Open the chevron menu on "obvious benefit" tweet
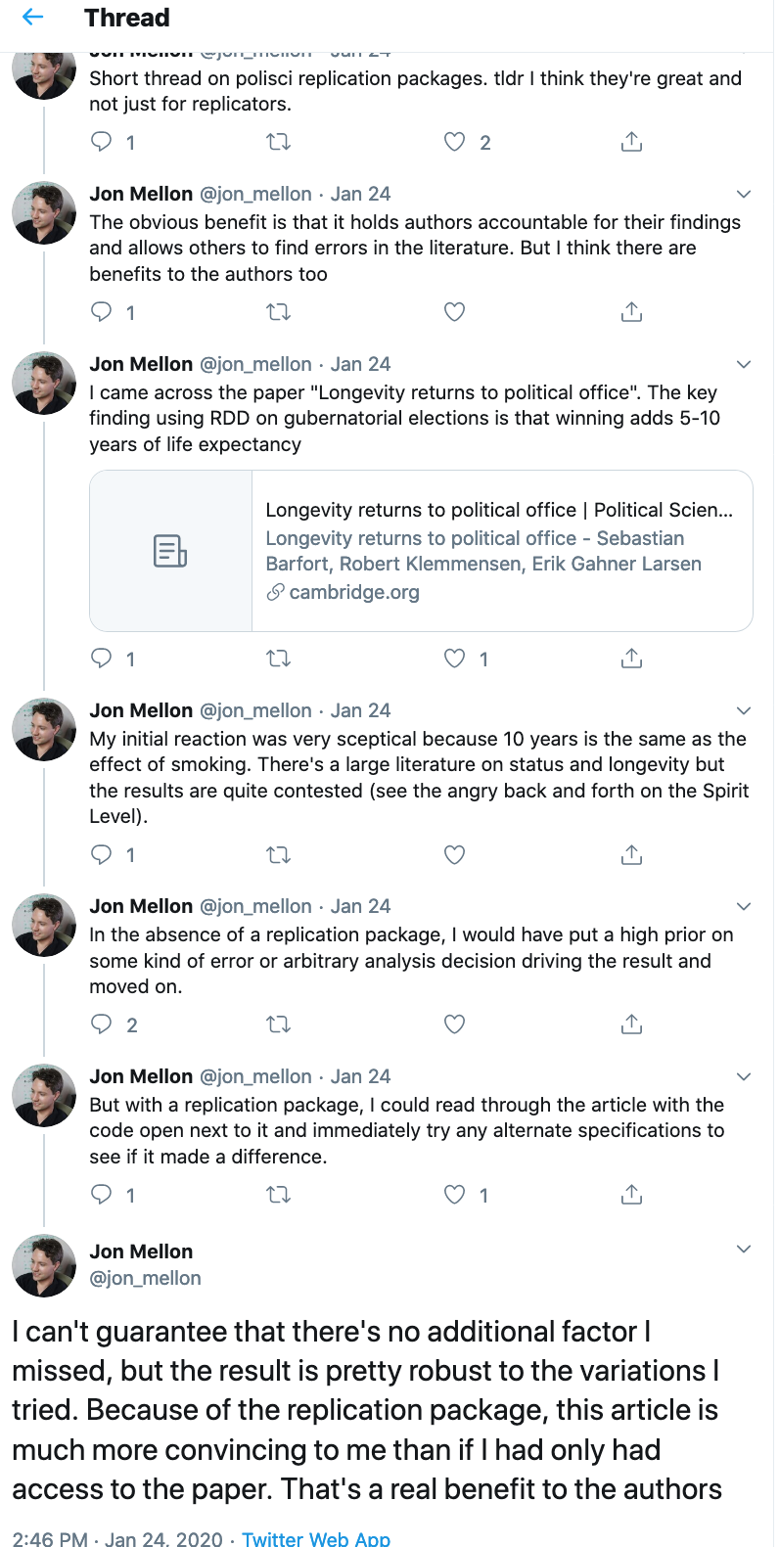Viewport: 779px width, 1547px height. (x=744, y=194)
